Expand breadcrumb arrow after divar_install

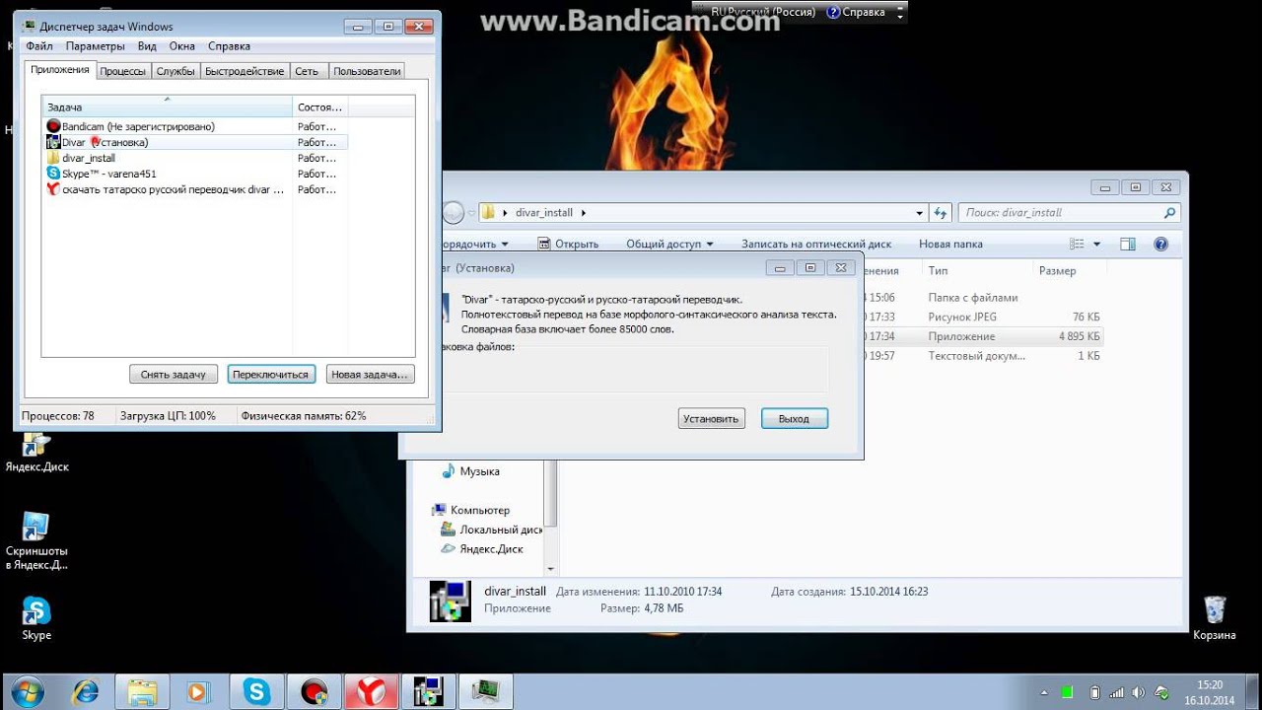point(583,212)
